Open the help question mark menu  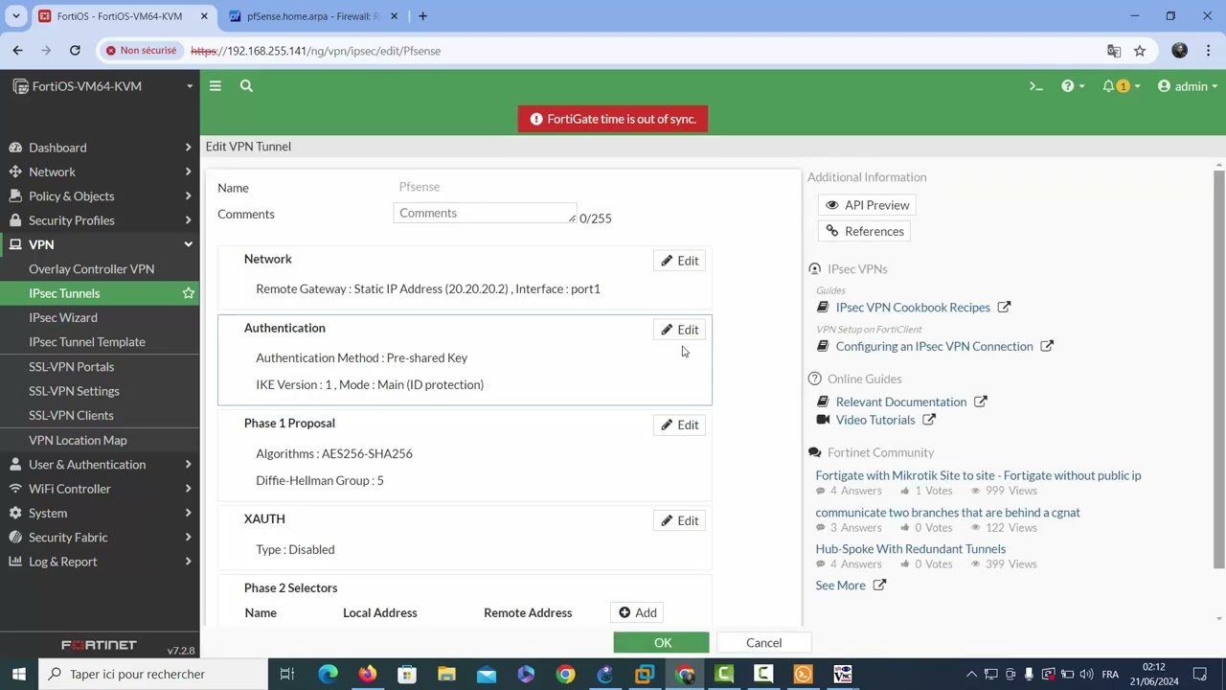click(1073, 86)
